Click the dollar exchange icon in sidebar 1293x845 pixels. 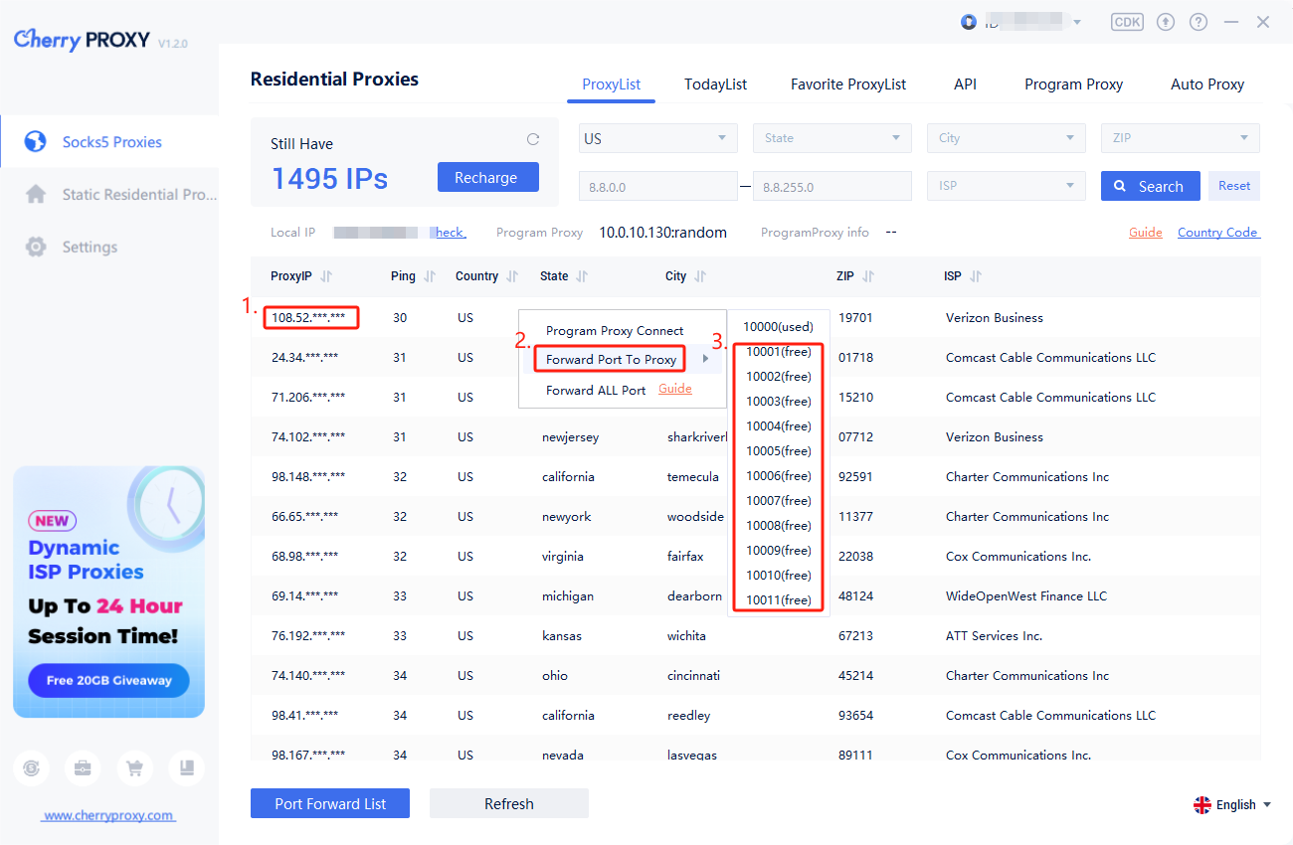click(x=32, y=767)
